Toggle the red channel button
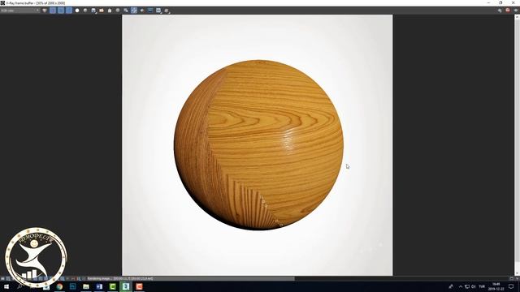Viewport: 520px width, 292px height. (x=53, y=11)
